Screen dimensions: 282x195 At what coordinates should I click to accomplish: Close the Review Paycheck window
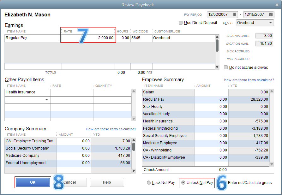277,5
